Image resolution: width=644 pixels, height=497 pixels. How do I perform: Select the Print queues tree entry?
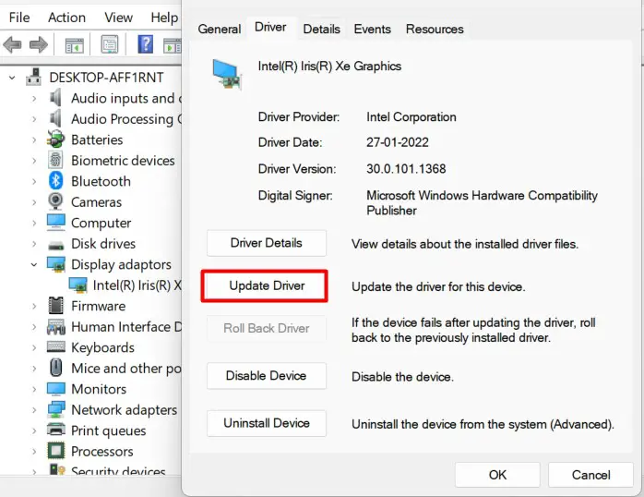(x=109, y=430)
